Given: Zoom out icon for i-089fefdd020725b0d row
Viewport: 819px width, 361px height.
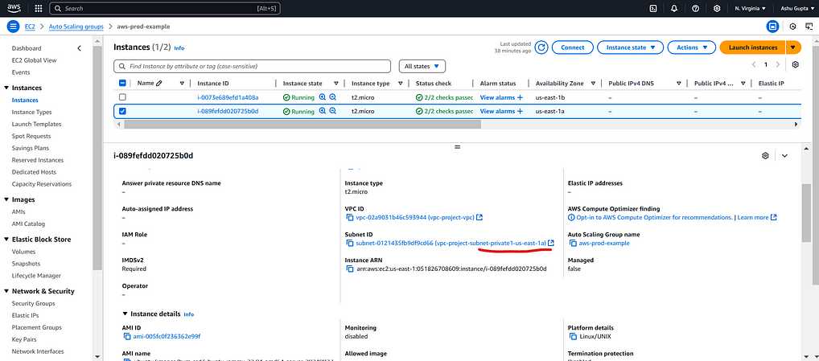Looking at the screenshot, I should pos(333,111).
